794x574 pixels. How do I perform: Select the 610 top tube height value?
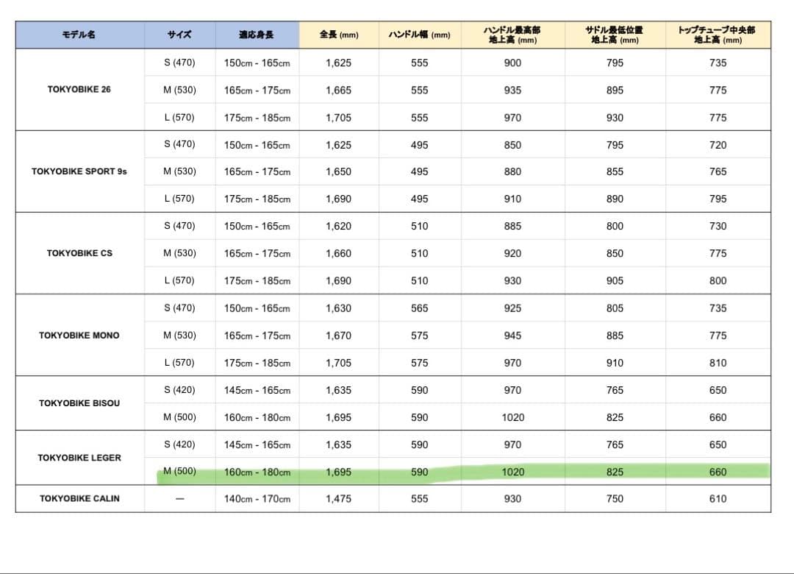[x=718, y=499]
